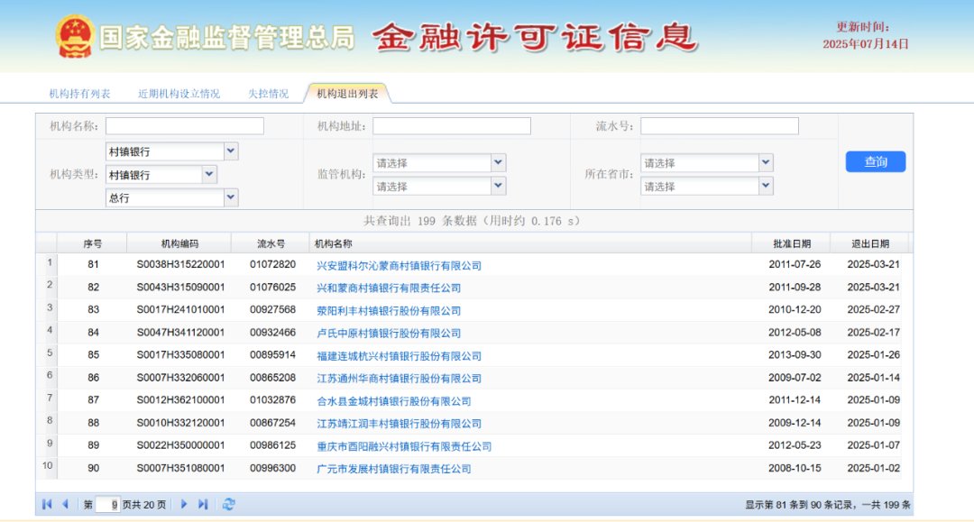Open 兴安盟科尔沁蒙商村镇银行有限公司 link
The width and height of the screenshot is (974, 522).
coord(399,266)
